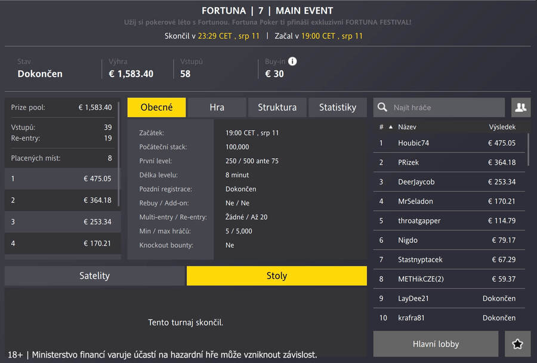The width and height of the screenshot is (537, 363).
Task: Open the players group icon button
Action: pos(521,107)
